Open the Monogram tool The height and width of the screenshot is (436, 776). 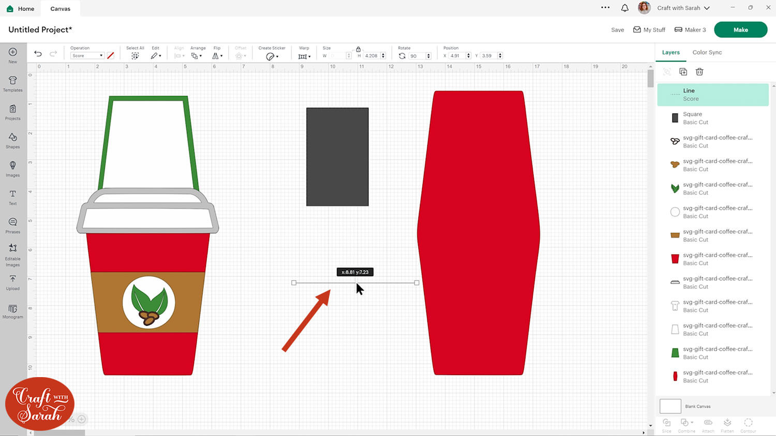[x=13, y=311]
